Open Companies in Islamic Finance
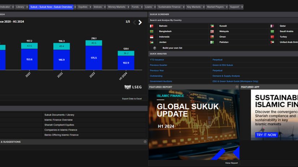 [x=61, y=130]
